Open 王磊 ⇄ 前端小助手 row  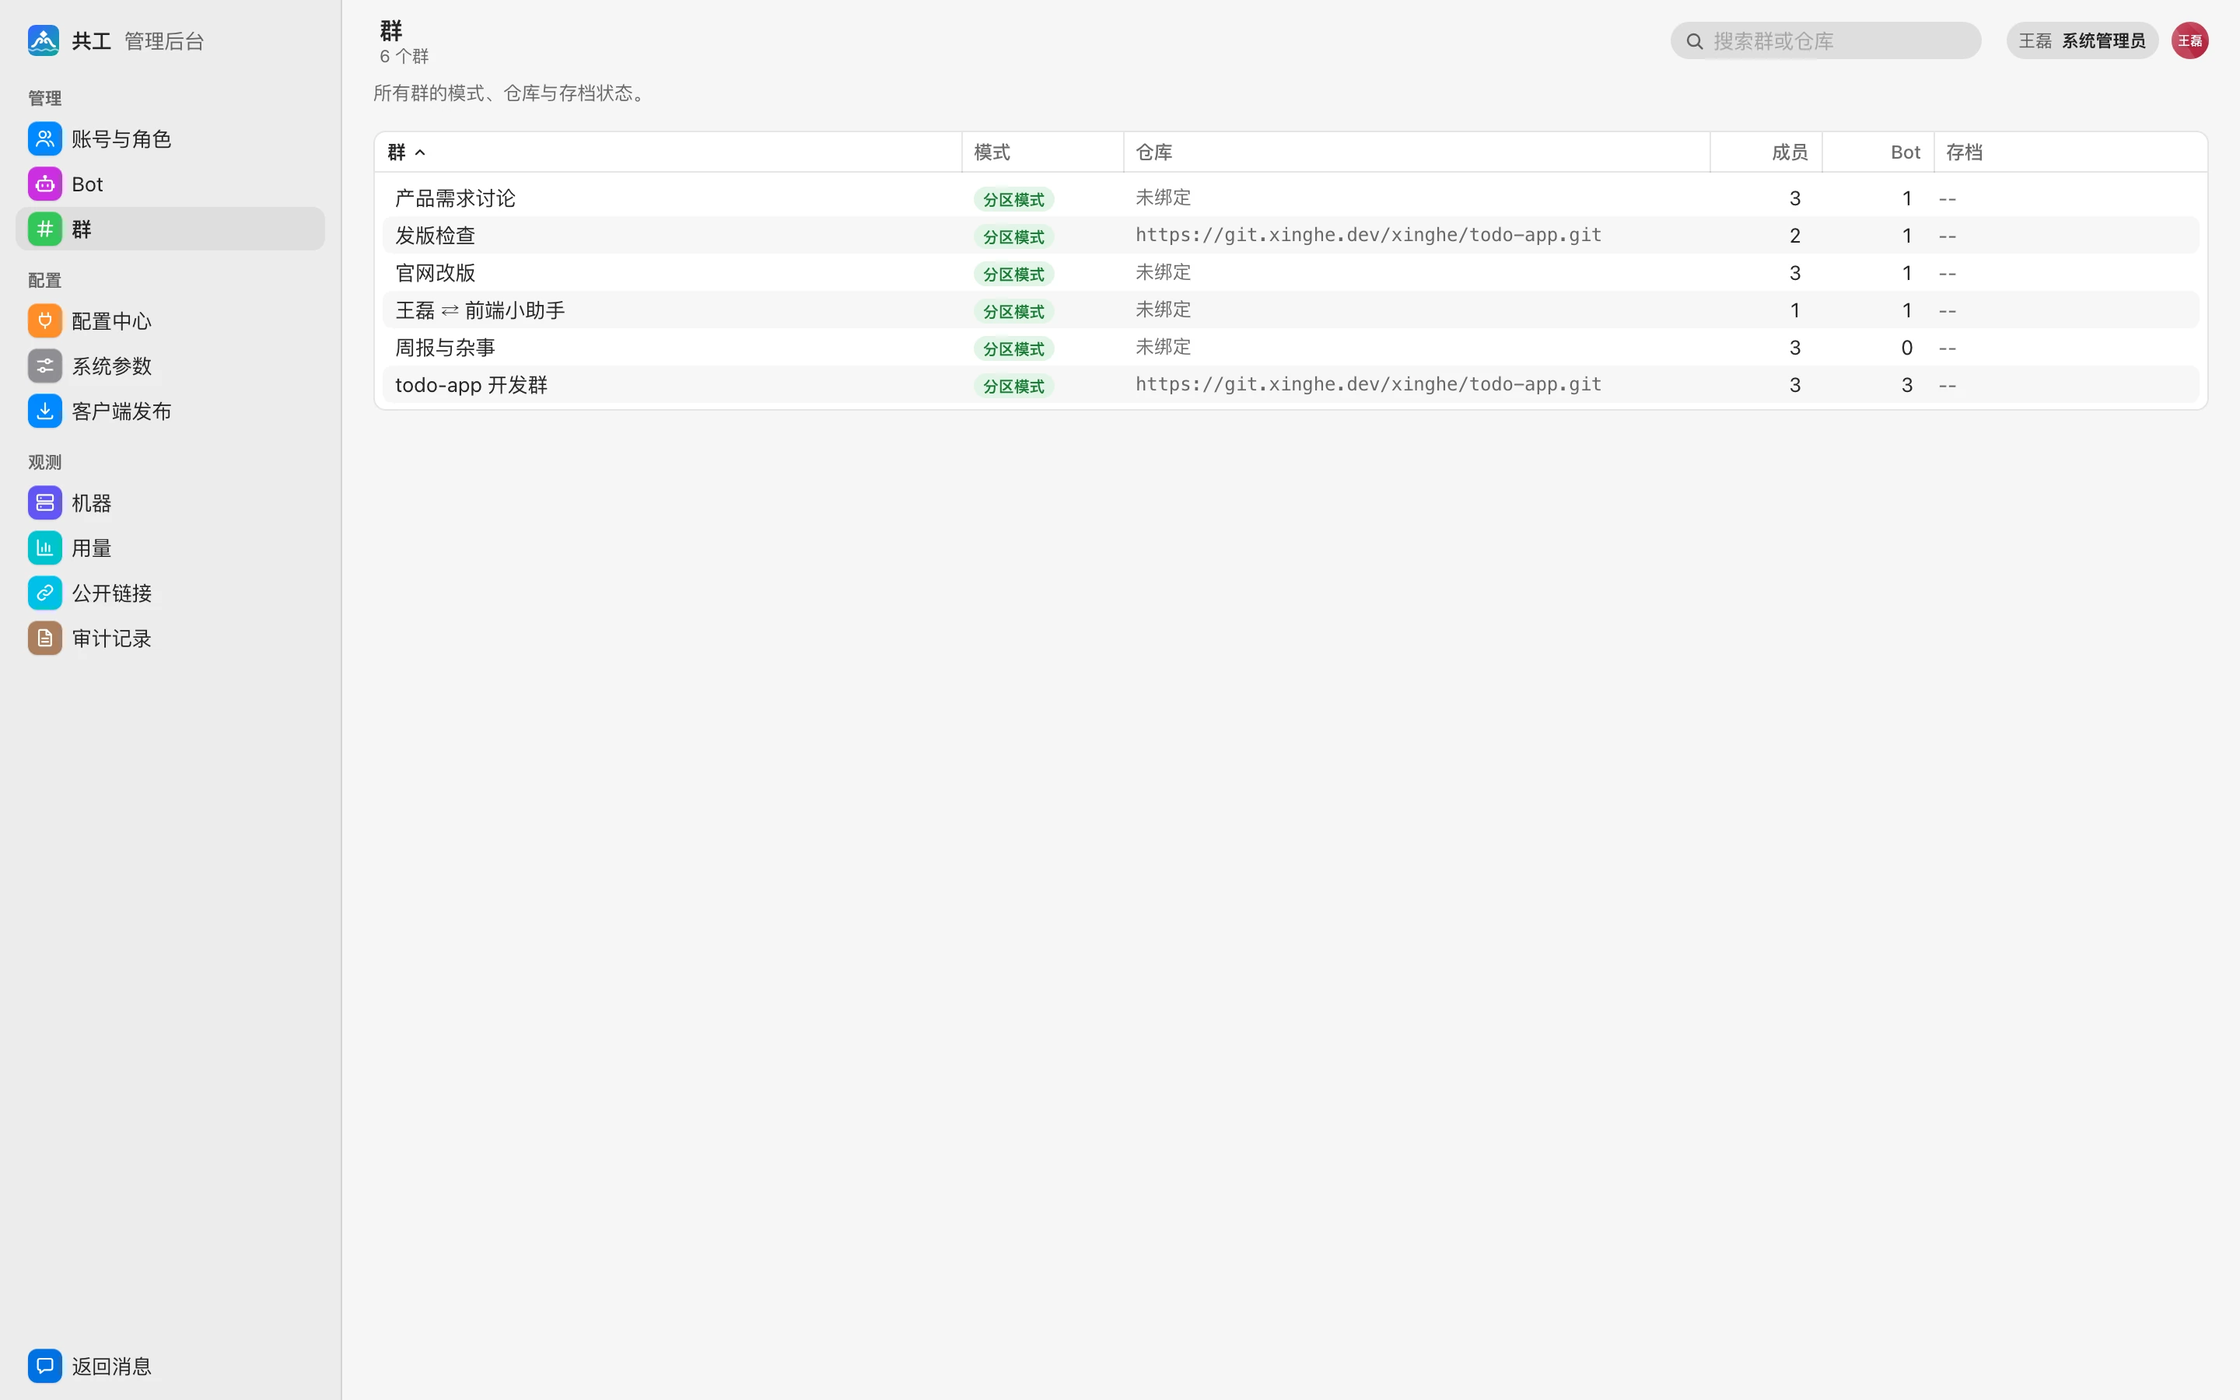(1290, 310)
